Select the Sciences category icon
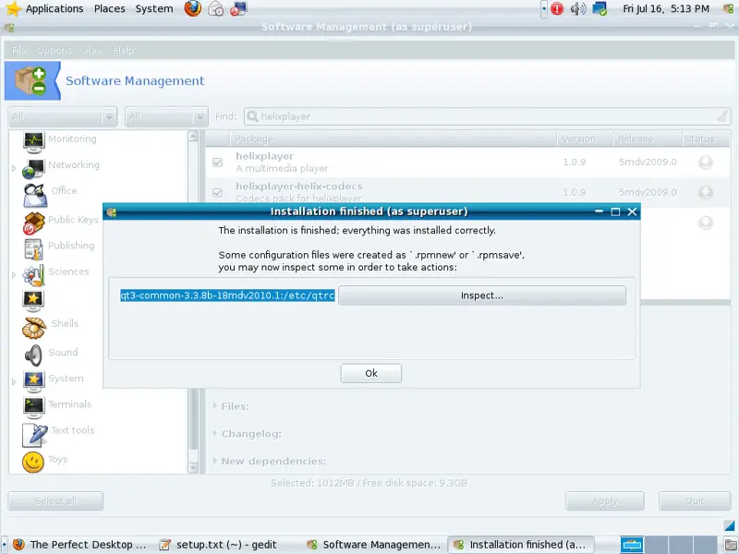 pyautogui.click(x=33, y=275)
